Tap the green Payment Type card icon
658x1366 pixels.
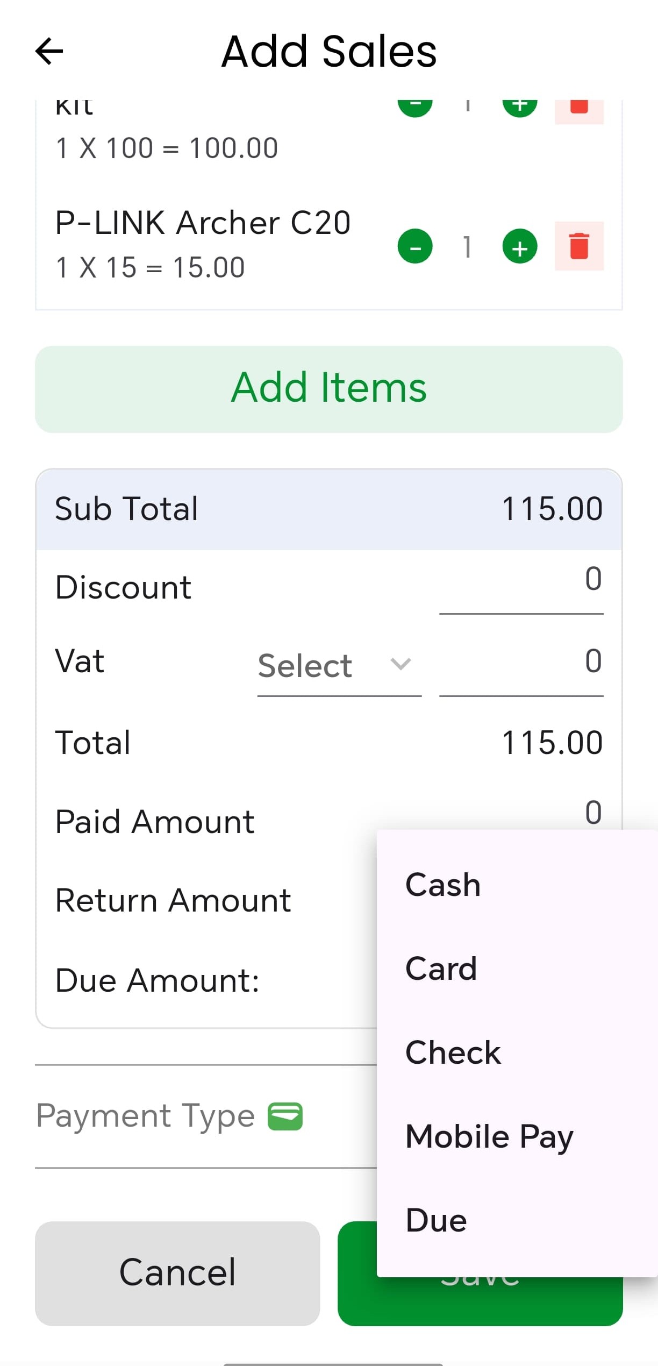tap(285, 1116)
